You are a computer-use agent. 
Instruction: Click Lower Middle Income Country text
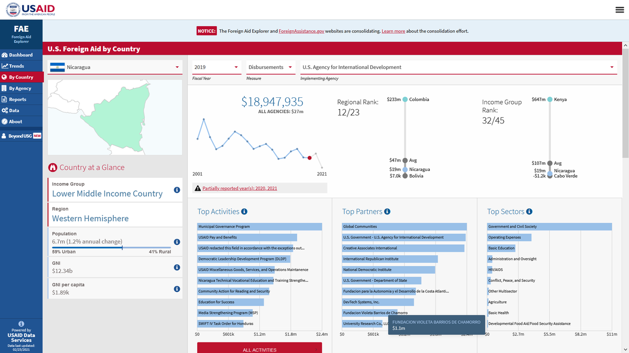click(107, 193)
